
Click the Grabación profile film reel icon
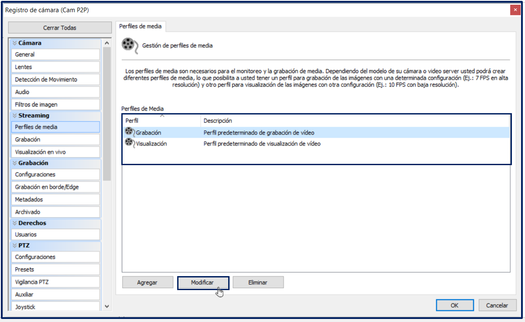coord(130,132)
